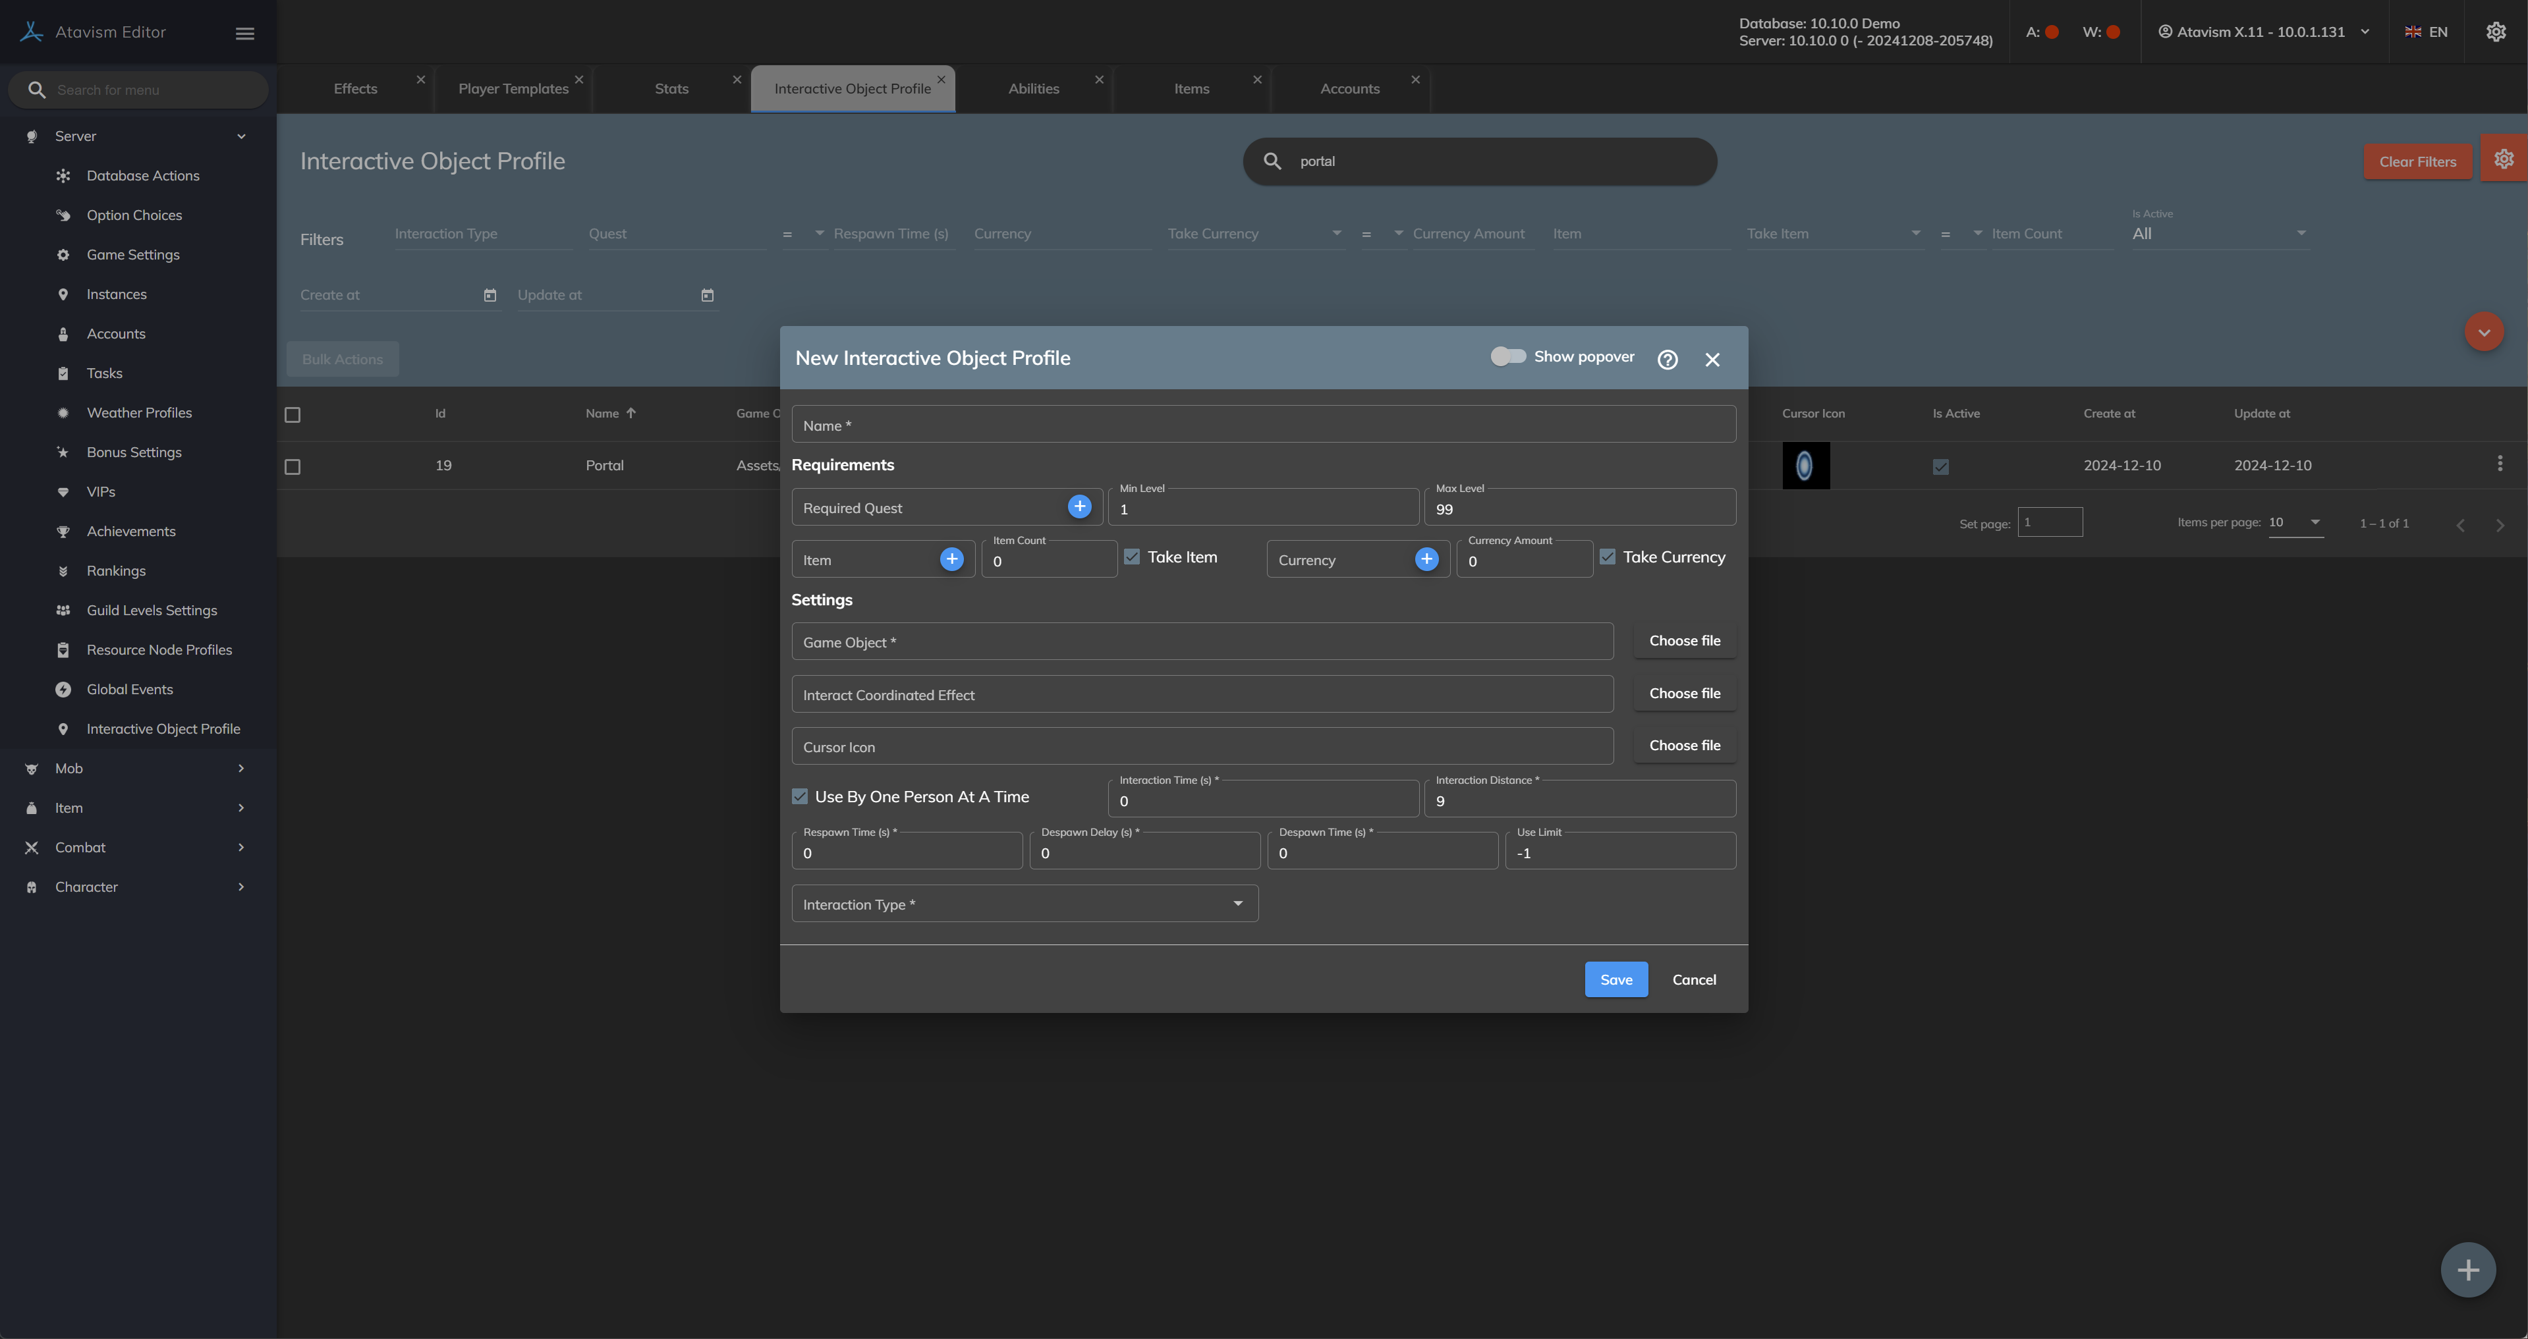Open the Is Active filter dropdown
The width and height of the screenshot is (2528, 1339).
point(2218,233)
